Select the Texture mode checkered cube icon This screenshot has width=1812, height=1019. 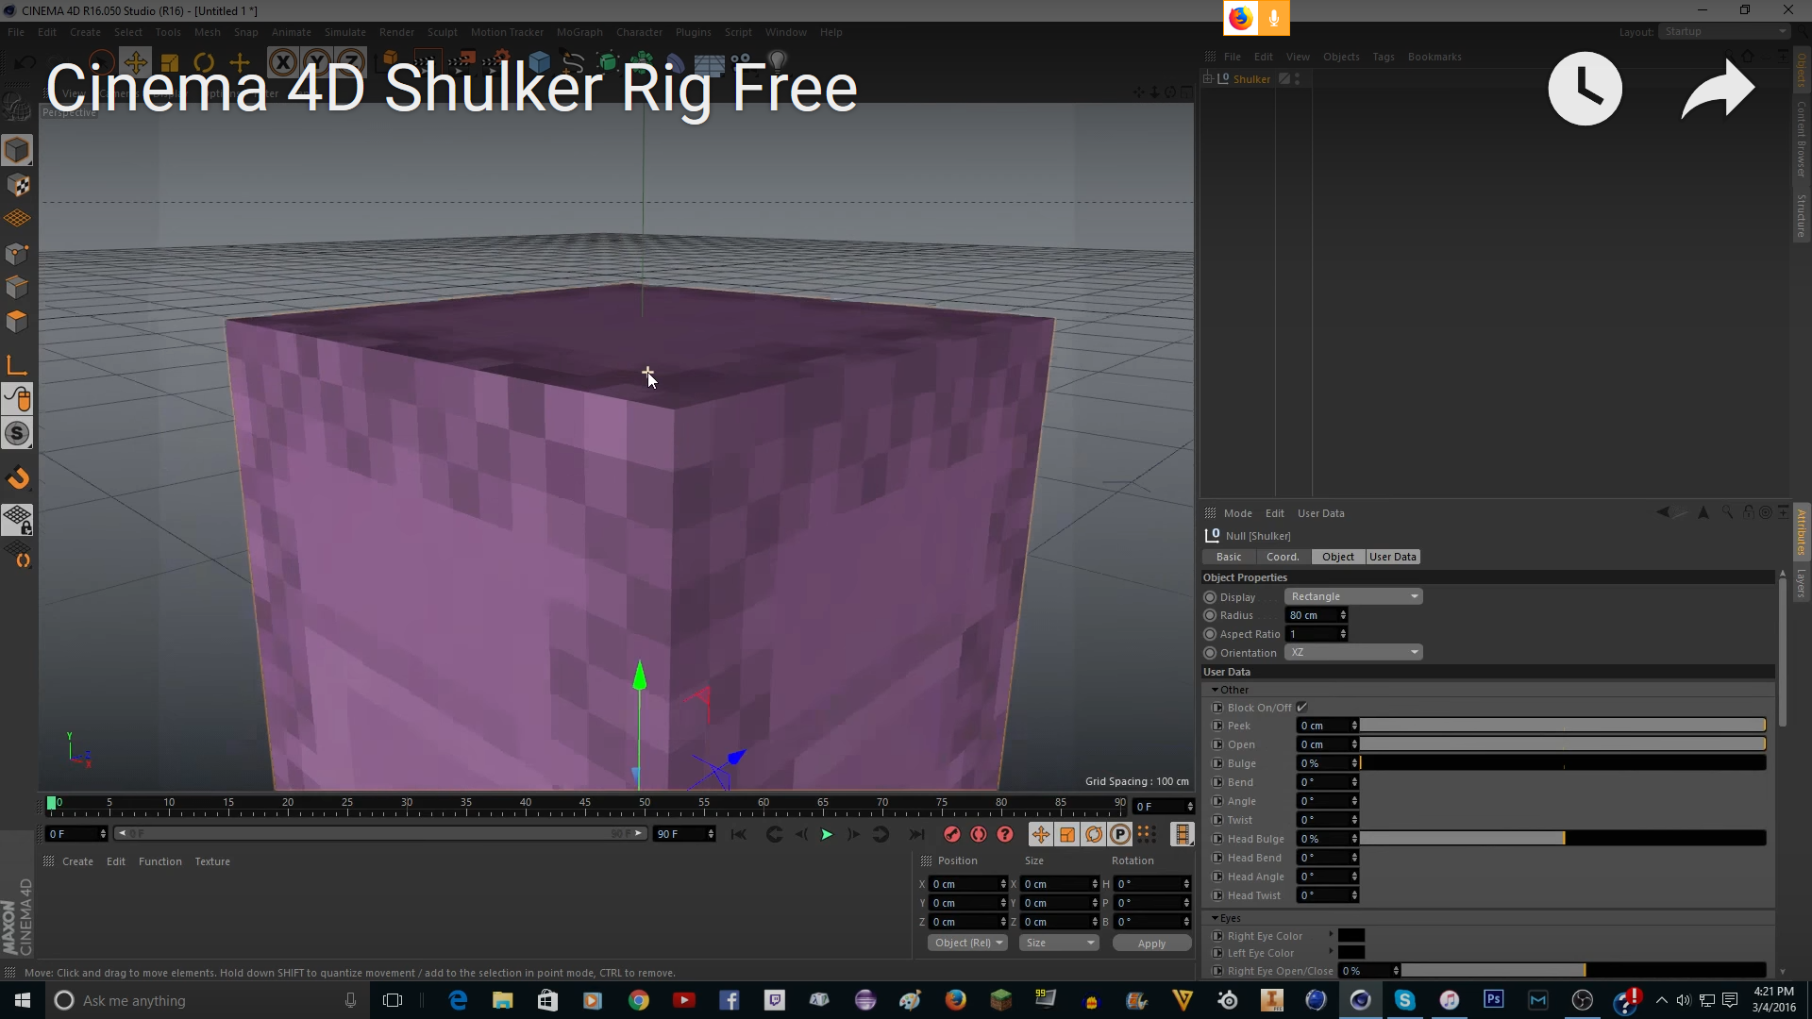pyautogui.click(x=17, y=185)
